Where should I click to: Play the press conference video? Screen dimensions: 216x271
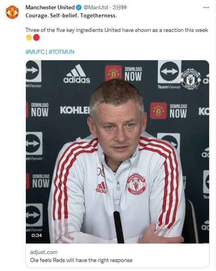[117, 152]
